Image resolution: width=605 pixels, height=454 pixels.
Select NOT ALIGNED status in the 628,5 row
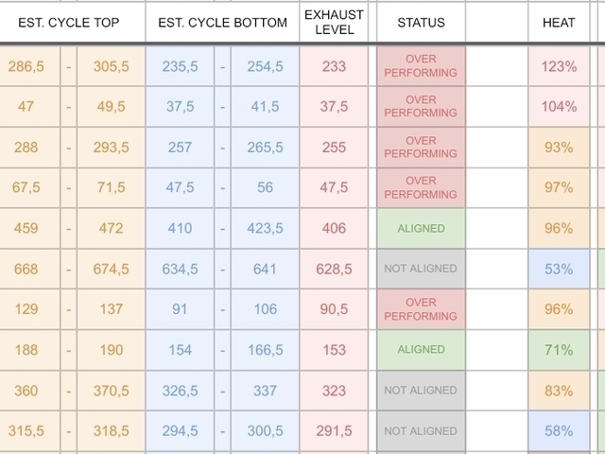[421, 269]
